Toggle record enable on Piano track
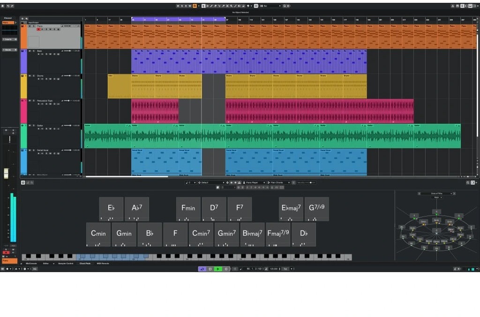The image size is (480, 317). click(38, 29)
